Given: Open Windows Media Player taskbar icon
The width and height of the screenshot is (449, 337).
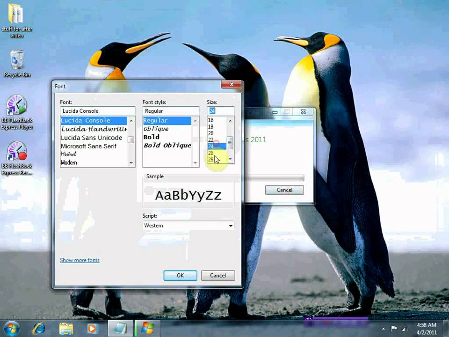Looking at the screenshot, I should pos(93,329).
